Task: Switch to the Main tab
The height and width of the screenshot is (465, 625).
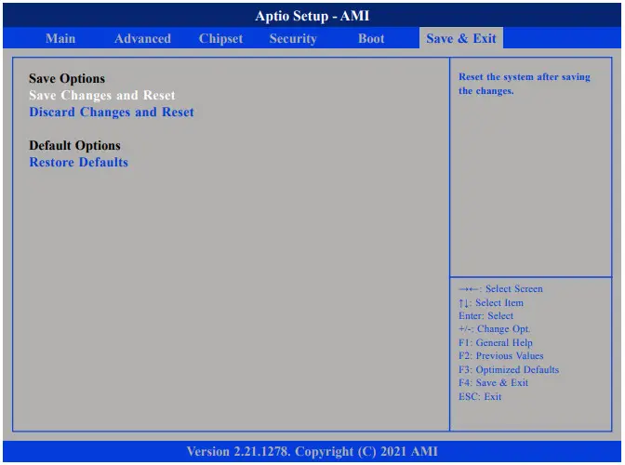Action: 60,38
